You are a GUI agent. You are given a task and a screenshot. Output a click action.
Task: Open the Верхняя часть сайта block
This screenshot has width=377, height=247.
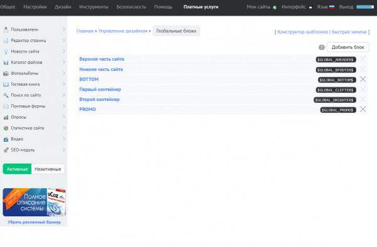102,59
